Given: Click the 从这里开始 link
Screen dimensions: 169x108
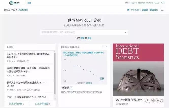Looking at the screenshot, I should tap(23, 10).
